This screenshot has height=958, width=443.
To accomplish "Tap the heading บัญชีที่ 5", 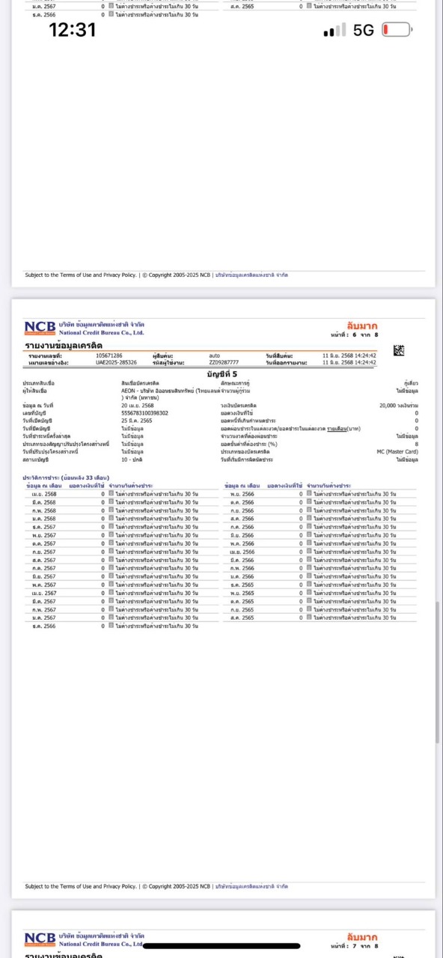I will (221, 373).
